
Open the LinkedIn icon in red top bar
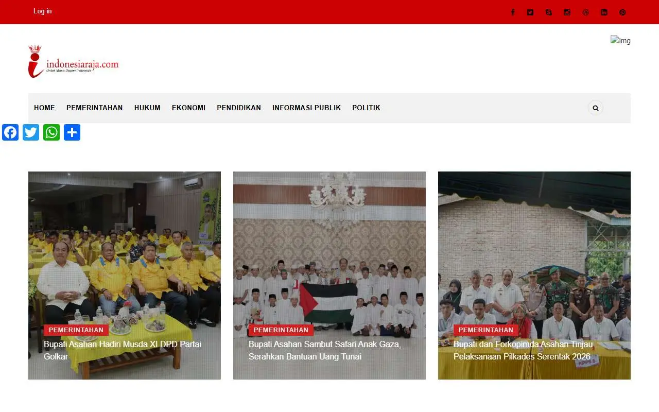click(x=604, y=12)
